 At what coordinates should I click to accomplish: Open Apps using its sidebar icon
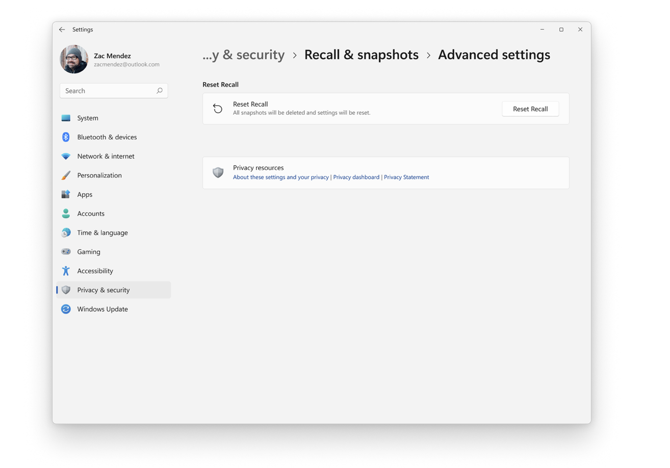tap(66, 195)
